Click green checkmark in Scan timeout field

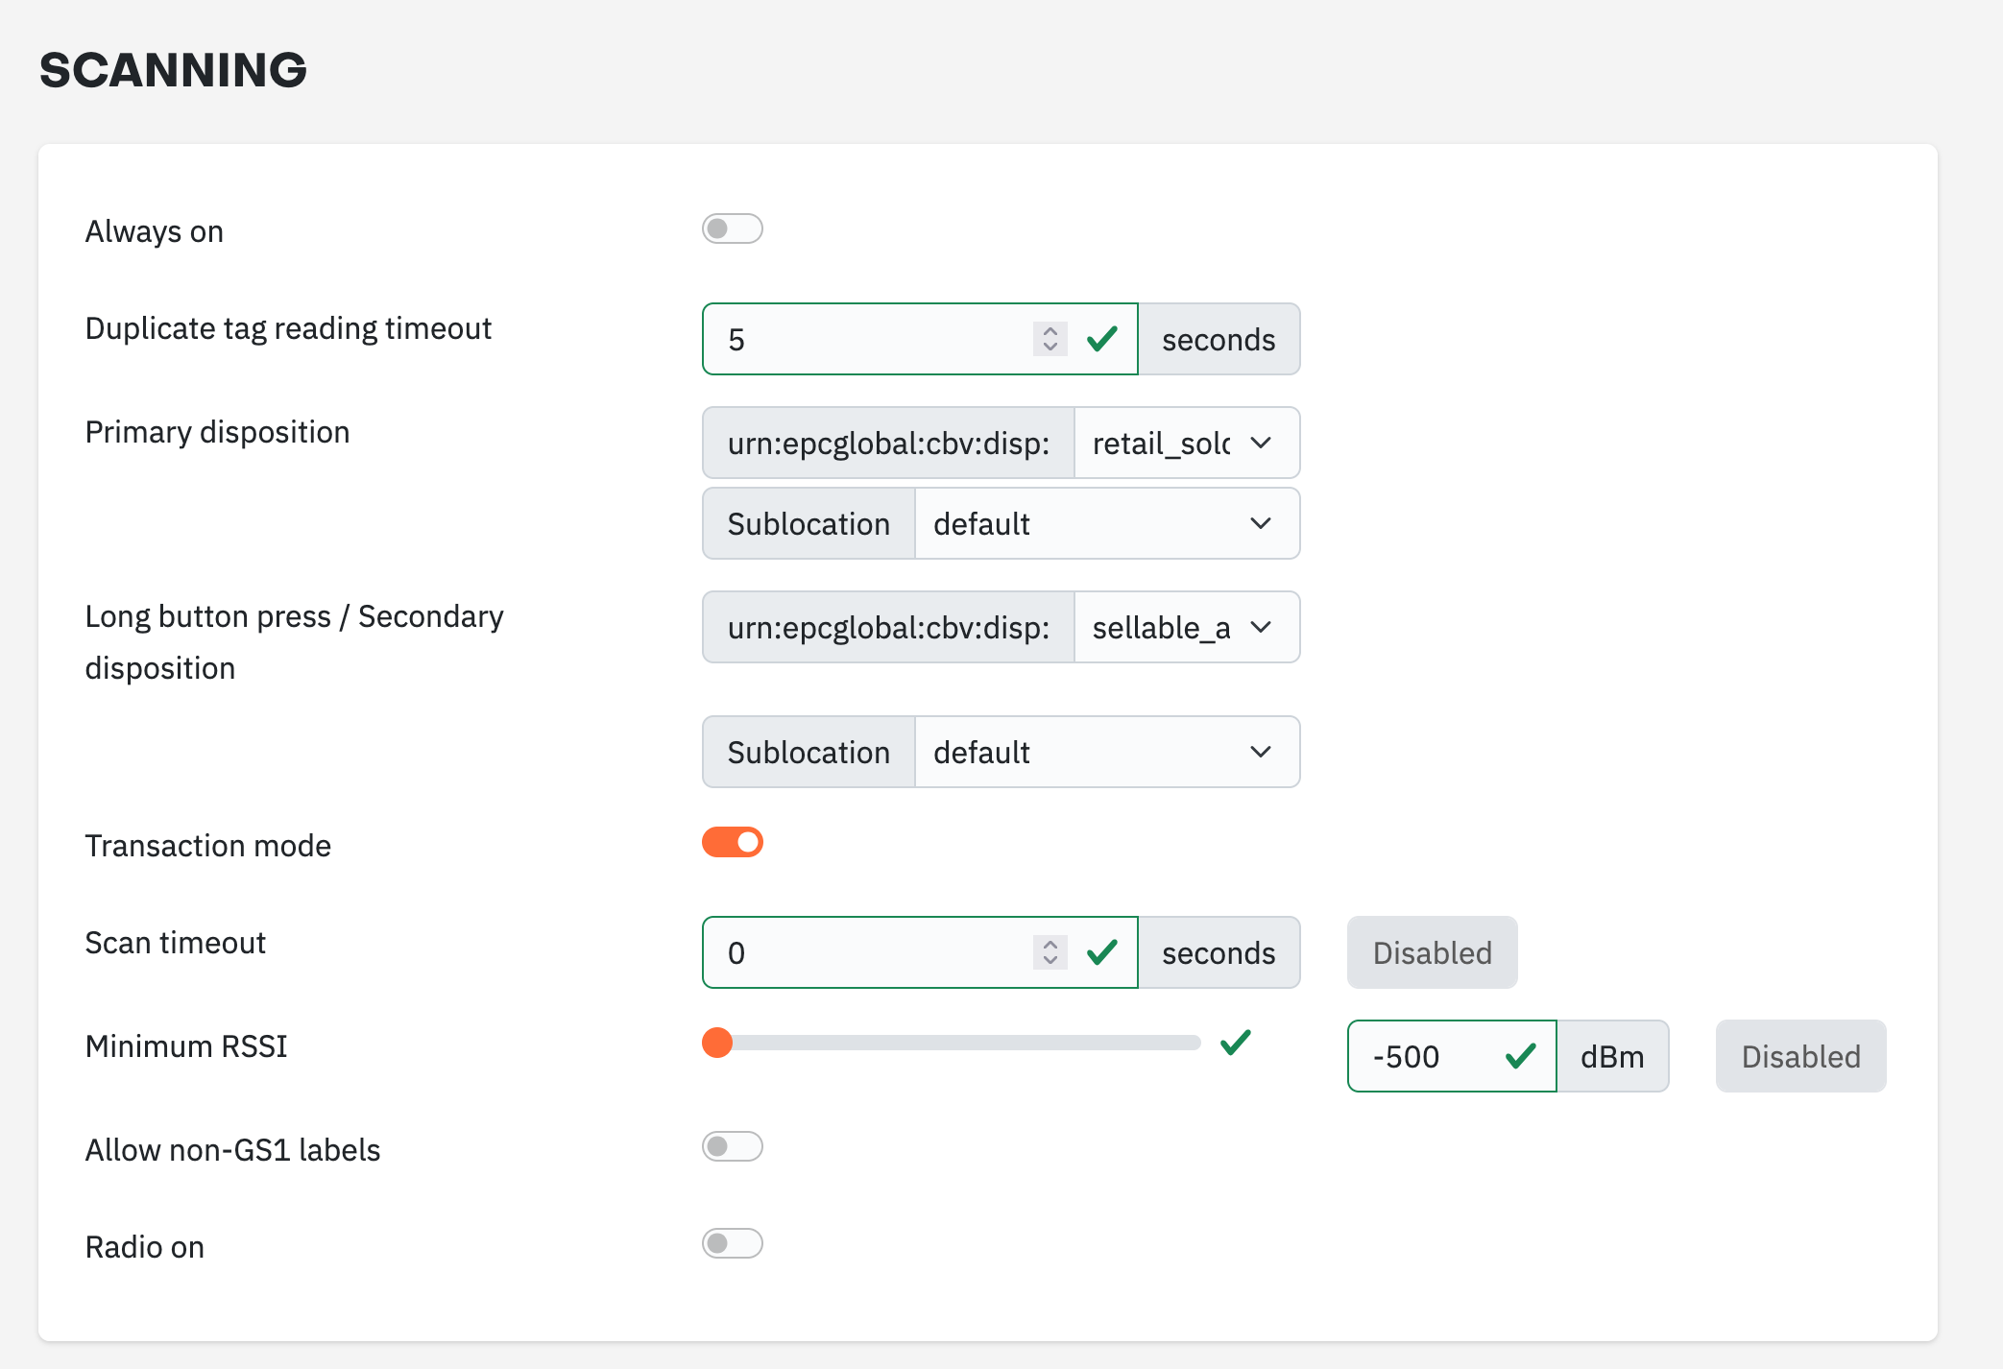[x=1101, y=952]
